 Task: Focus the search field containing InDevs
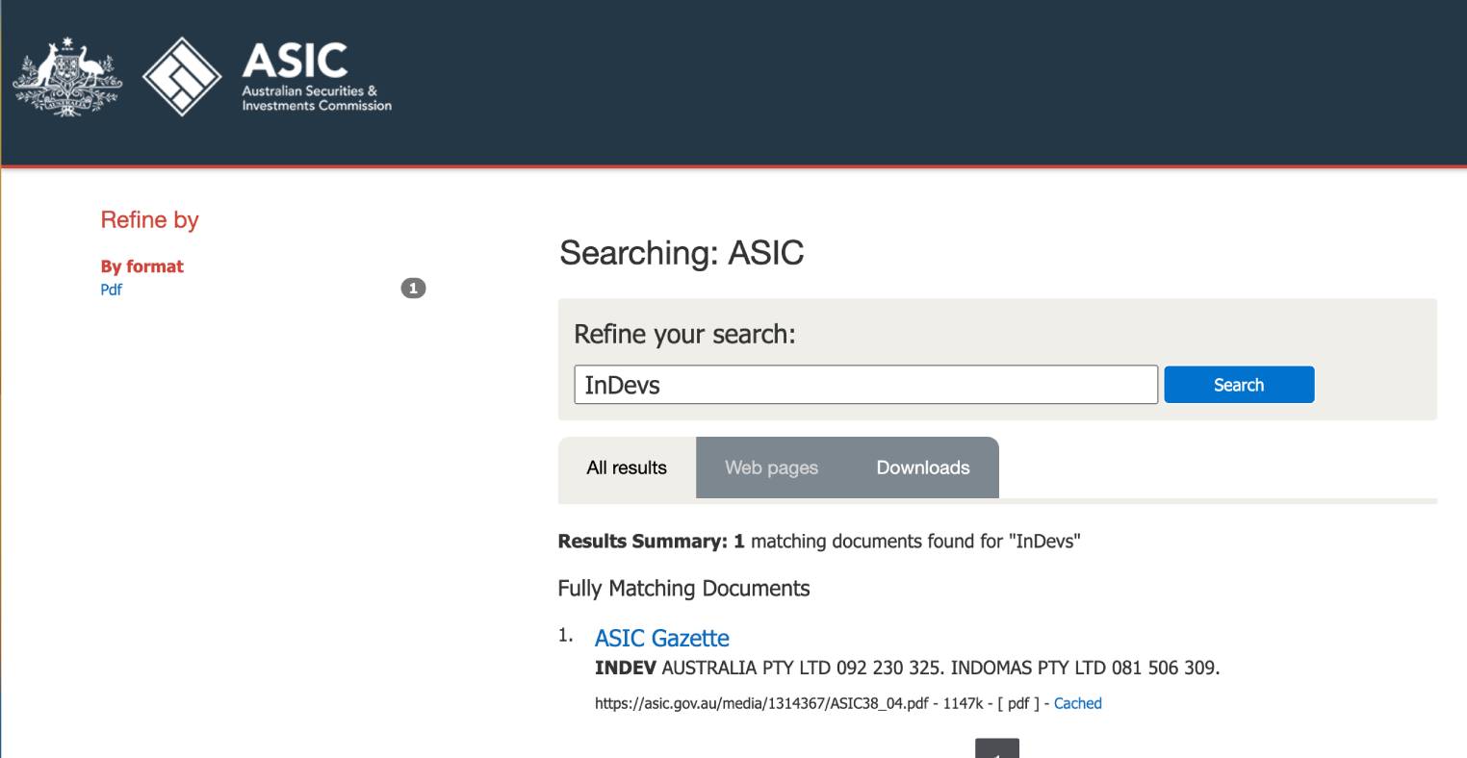865,385
